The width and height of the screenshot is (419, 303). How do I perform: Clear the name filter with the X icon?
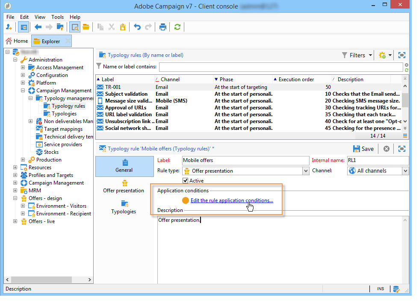pyautogui.click(x=407, y=65)
